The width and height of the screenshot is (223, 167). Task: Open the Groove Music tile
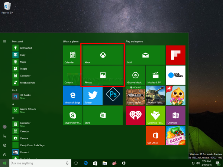tap(135, 75)
